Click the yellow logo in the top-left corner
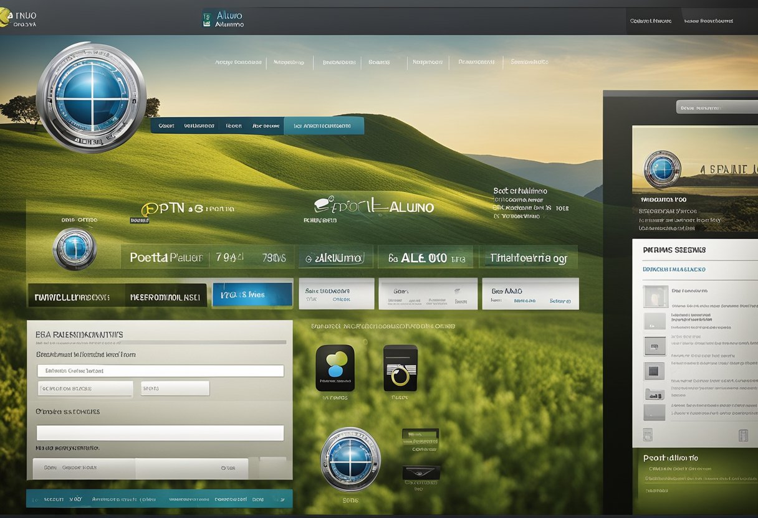 coord(5,19)
